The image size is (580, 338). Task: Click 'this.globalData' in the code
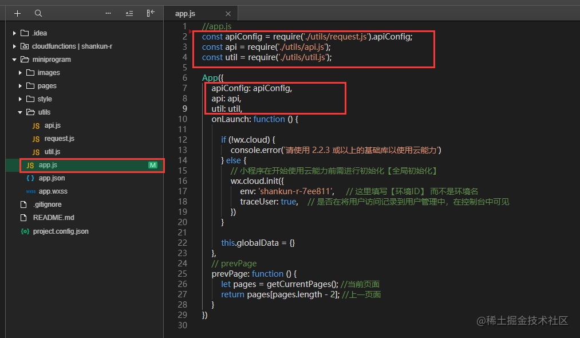pyautogui.click(x=250, y=243)
